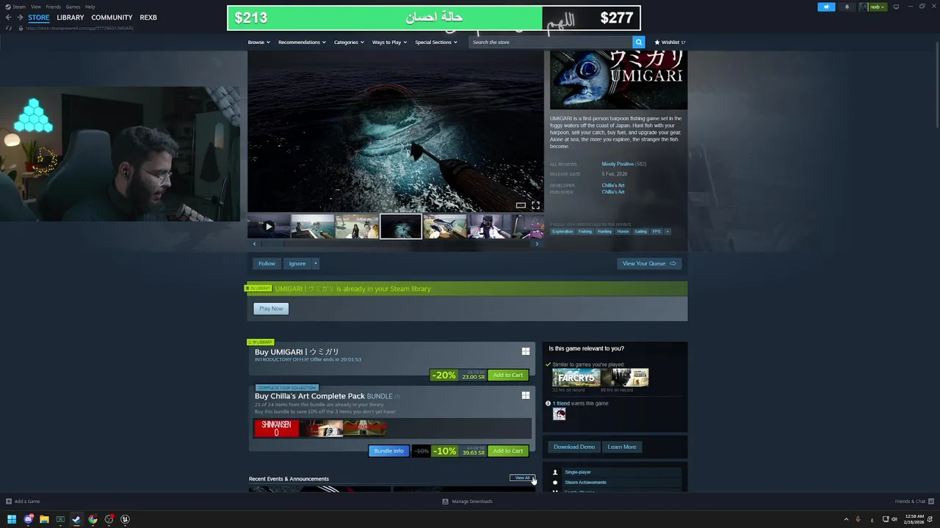Select the highlighted dark water screenshot thumbnail
This screenshot has width=940, height=528.
click(401, 227)
